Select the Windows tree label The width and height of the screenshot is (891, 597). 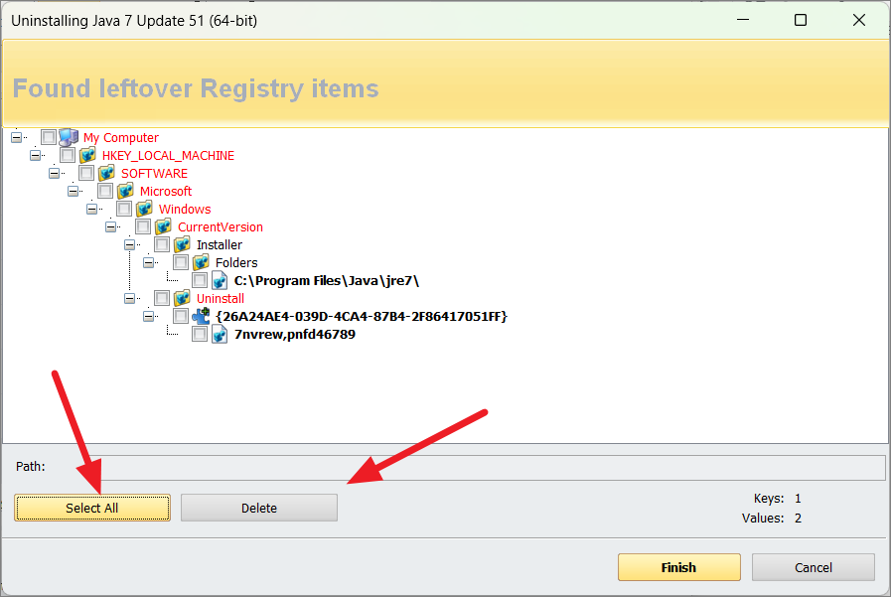[x=185, y=209]
